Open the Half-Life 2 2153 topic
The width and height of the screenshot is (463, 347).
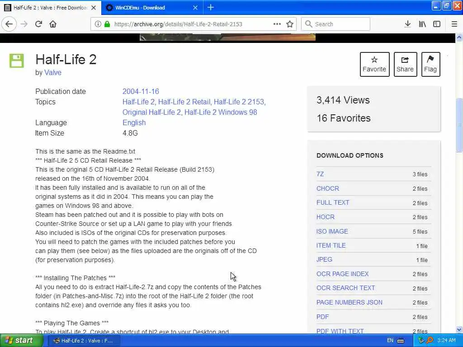pos(240,102)
